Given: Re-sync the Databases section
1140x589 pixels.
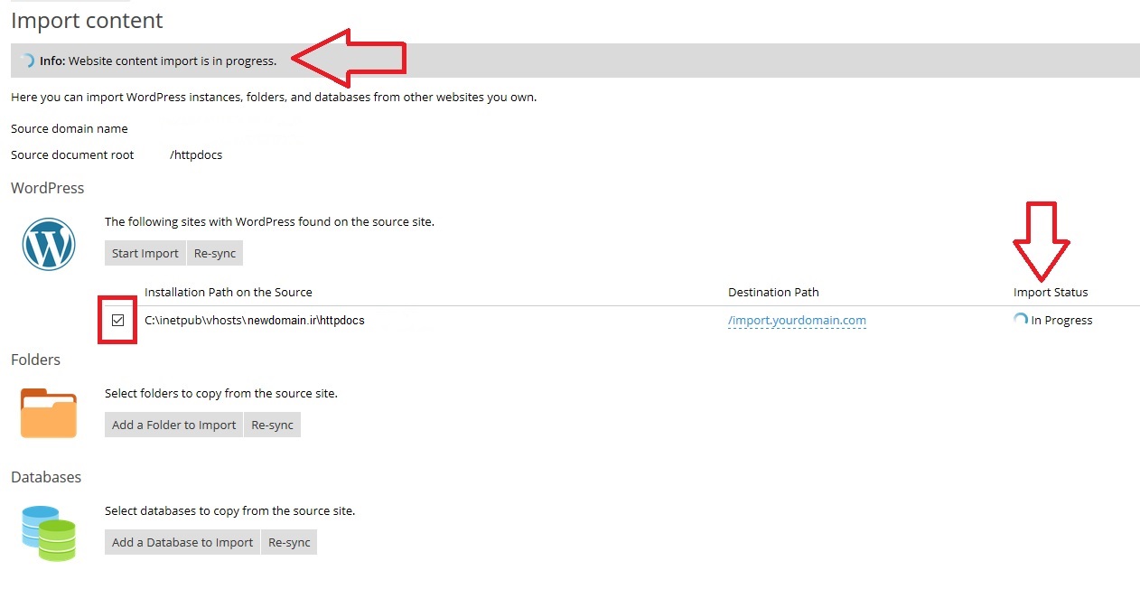Looking at the screenshot, I should pos(289,543).
